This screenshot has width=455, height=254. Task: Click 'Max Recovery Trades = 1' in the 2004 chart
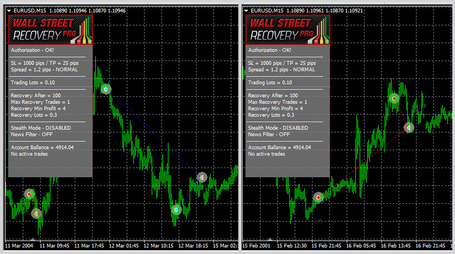(x=40, y=102)
